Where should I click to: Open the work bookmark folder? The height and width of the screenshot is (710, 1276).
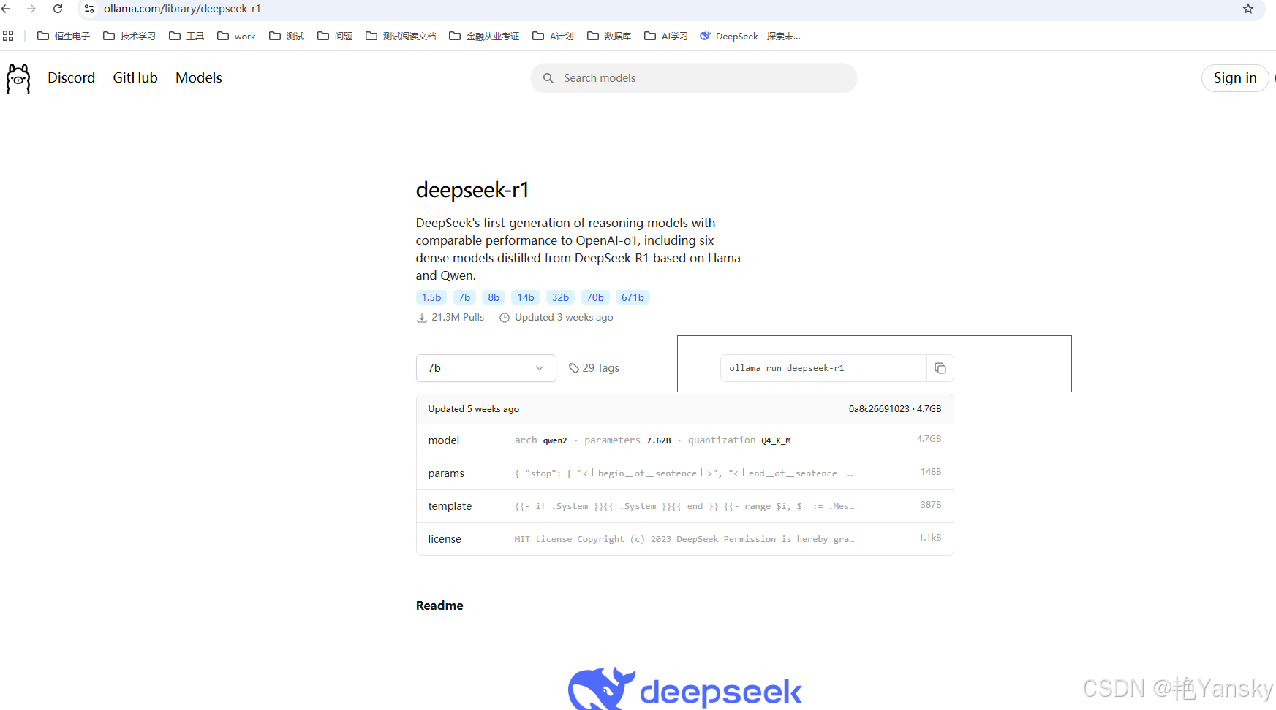click(x=236, y=36)
